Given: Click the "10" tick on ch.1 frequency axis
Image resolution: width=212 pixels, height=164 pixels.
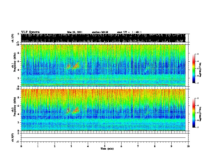Looking at the screenshot, I should [x=18, y=45].
